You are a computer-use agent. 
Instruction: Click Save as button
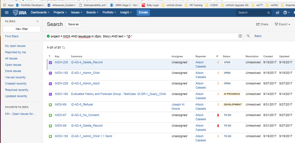[x=73, y=24]
